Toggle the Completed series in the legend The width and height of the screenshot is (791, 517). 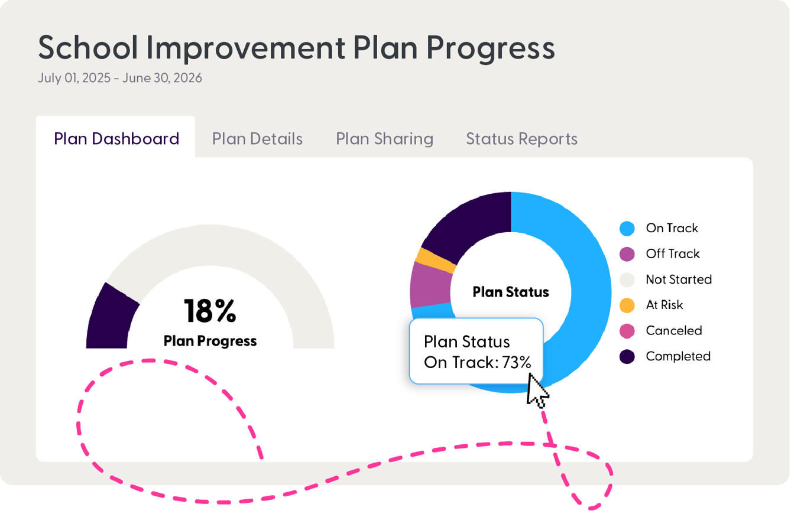pyautogui.click(x=677, y=356)
